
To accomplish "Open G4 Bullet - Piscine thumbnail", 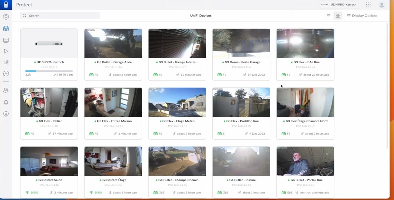I will [241, 161].
